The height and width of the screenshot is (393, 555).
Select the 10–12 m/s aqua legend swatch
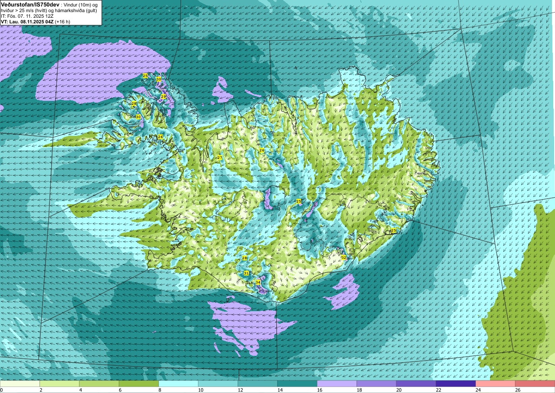(218, 383)
